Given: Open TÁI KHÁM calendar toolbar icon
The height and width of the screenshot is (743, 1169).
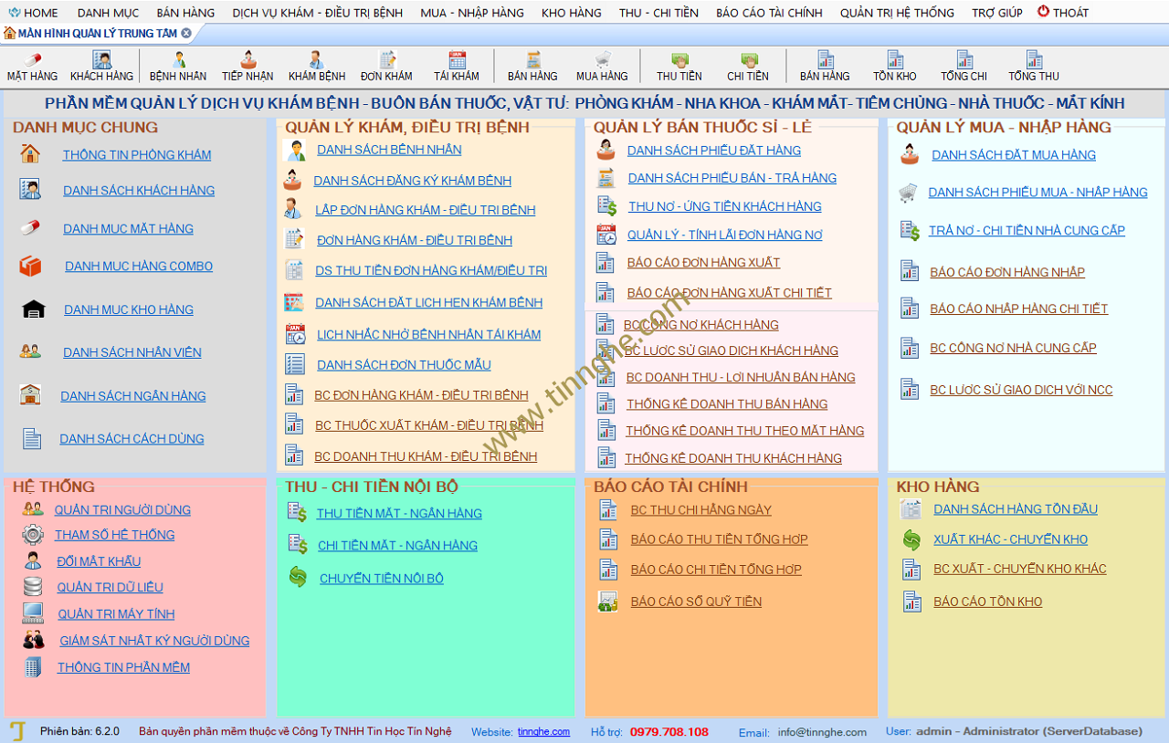Looking at the screenshot, I should point(457,67).
